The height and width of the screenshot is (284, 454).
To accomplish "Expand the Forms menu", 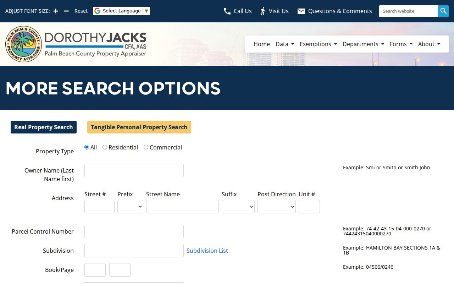I will [401, 44].
